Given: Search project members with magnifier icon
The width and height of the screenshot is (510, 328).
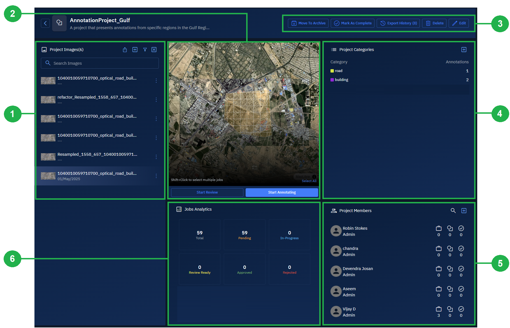Looking at the screenshot, I should click(x=453, y=211).
